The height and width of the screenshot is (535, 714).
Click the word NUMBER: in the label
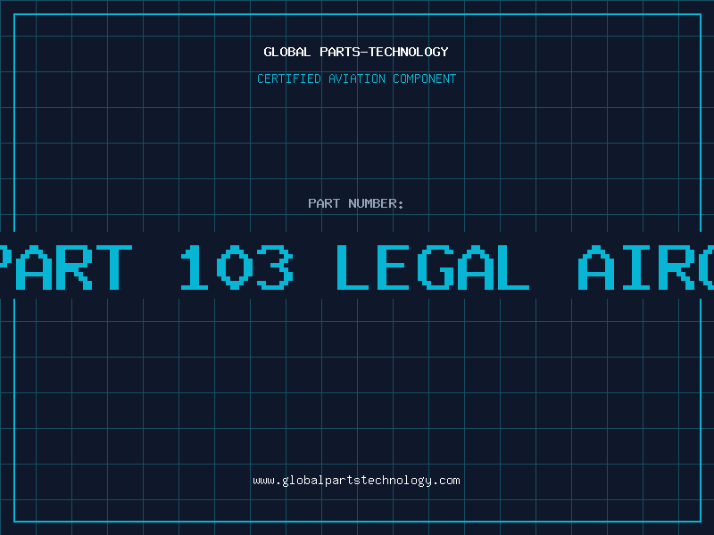(376, 203)
